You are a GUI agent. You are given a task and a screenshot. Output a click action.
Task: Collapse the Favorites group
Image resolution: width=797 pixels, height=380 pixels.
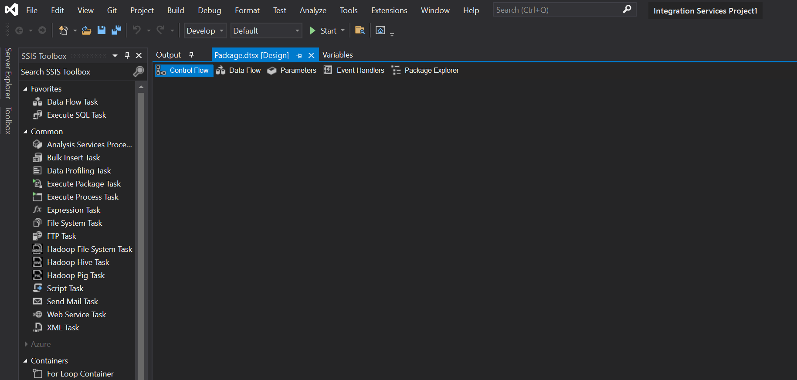tap(25, 89)
